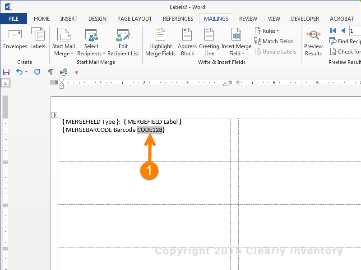Go to the previous record

pos(343,31)
